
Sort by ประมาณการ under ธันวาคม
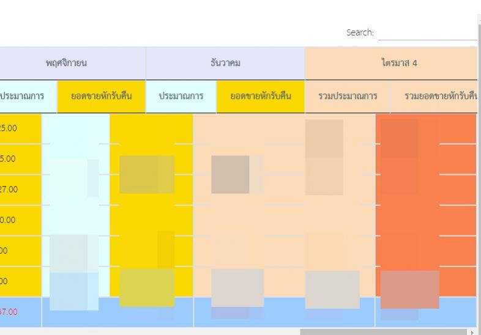181,97
